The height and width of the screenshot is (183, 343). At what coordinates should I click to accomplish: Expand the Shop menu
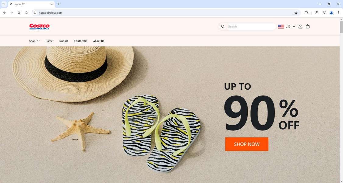point(34,41)
